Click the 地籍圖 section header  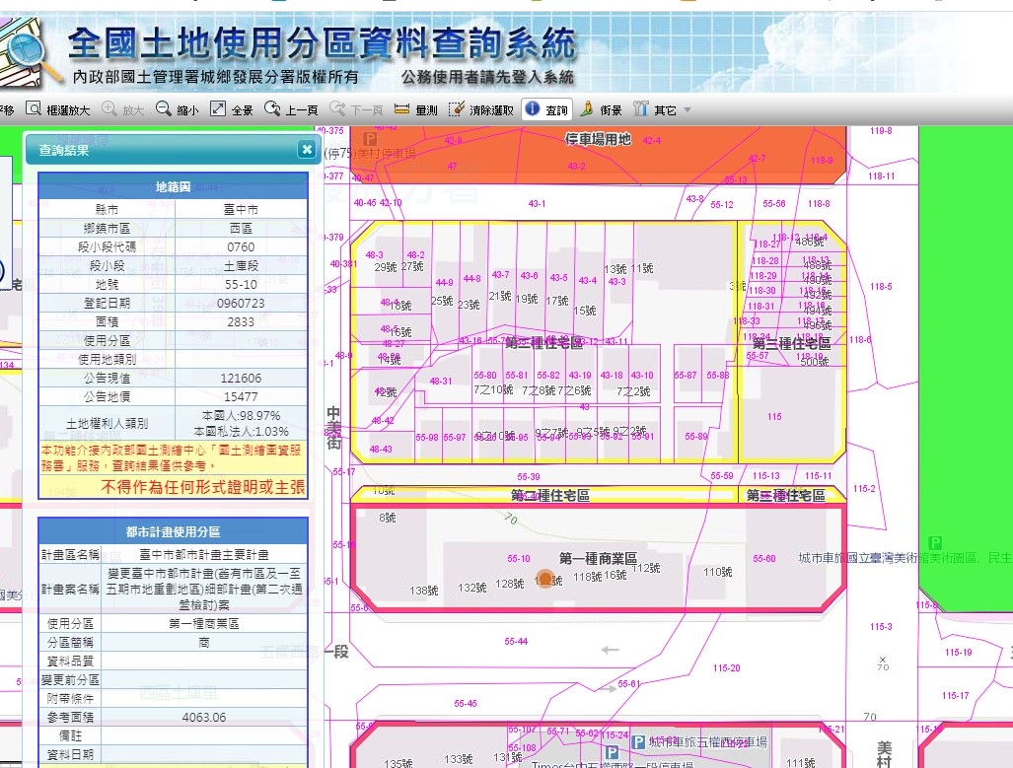[x=173, y=186]
